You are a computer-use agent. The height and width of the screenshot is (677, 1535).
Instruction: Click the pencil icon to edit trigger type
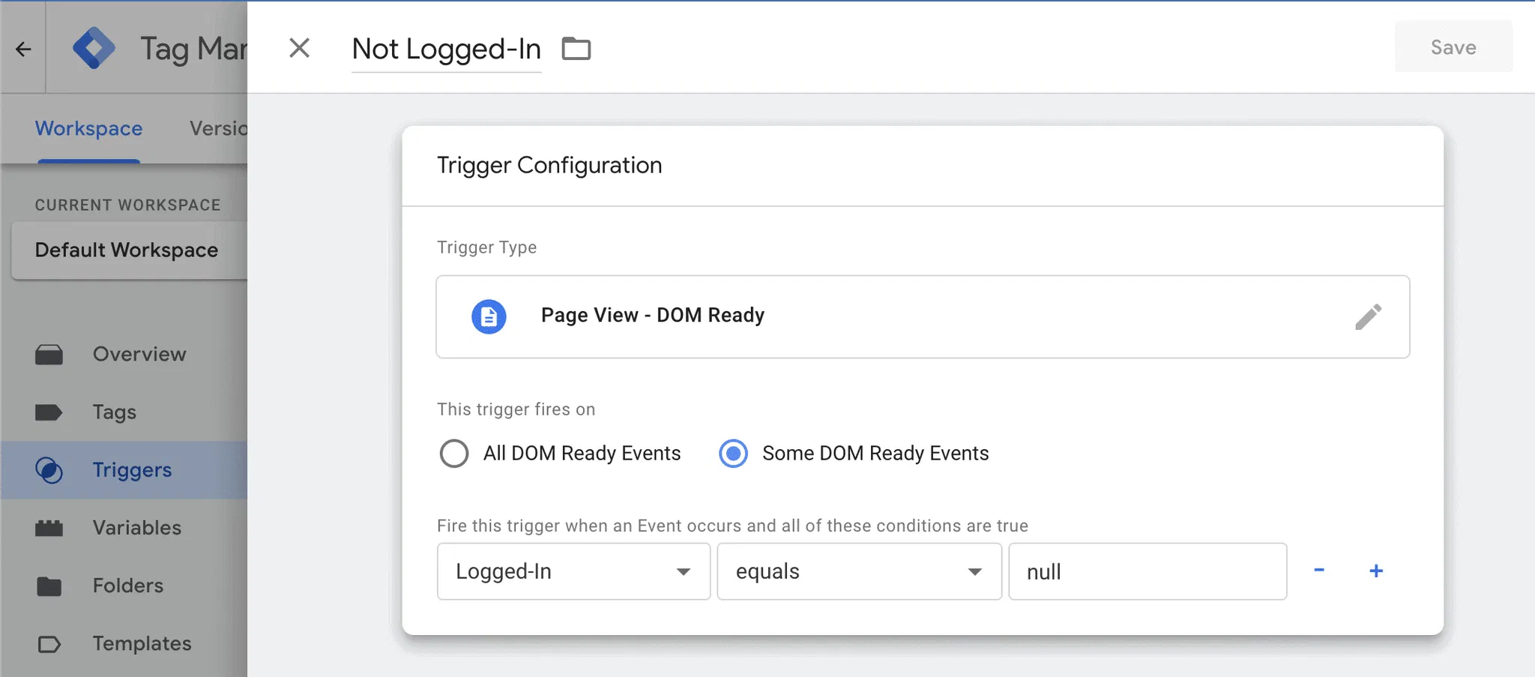coord(1368,316)
